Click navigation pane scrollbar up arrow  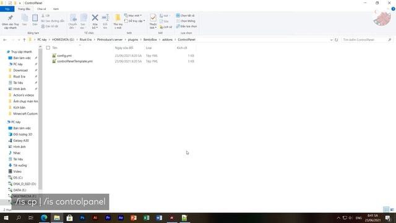pos(40,47)
